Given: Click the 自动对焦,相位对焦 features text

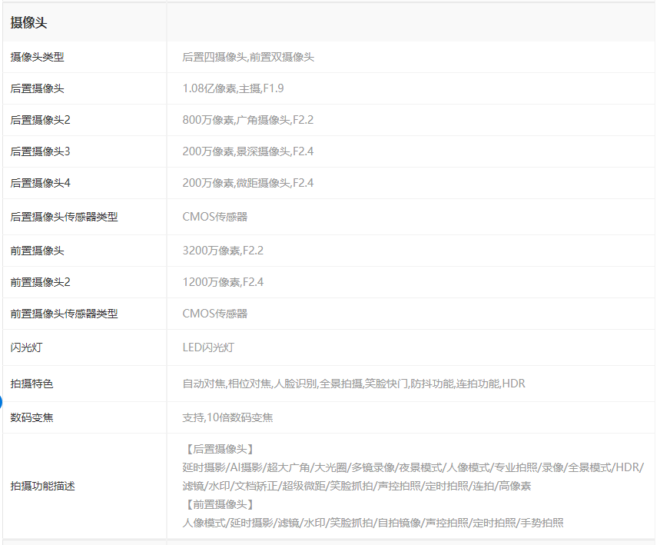Looking at the screenshot, I should pyautogui.click(x=227, y=384).
